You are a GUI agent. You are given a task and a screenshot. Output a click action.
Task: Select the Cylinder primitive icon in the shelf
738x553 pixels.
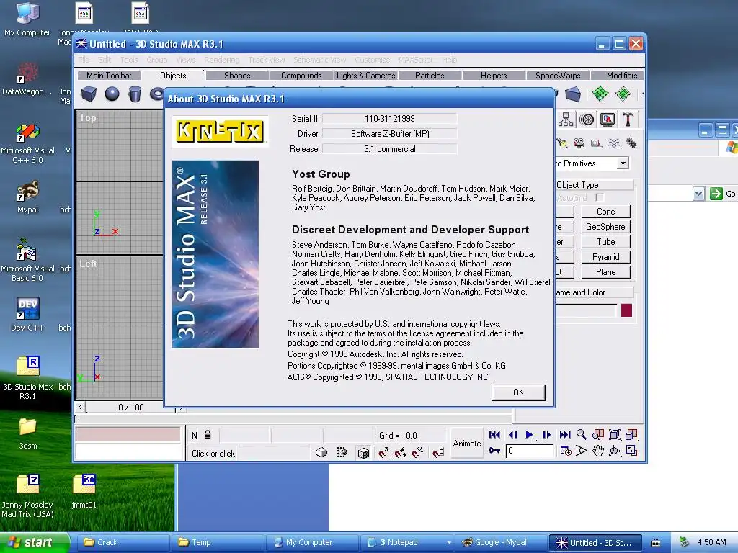(135, 94)
